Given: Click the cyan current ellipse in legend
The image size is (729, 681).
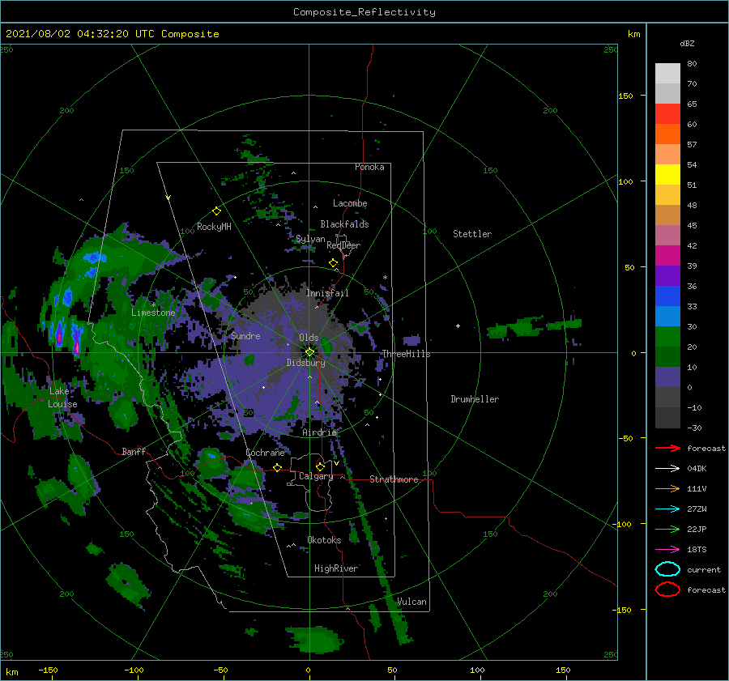Looking at the screenshot, I should pos(667,569).
